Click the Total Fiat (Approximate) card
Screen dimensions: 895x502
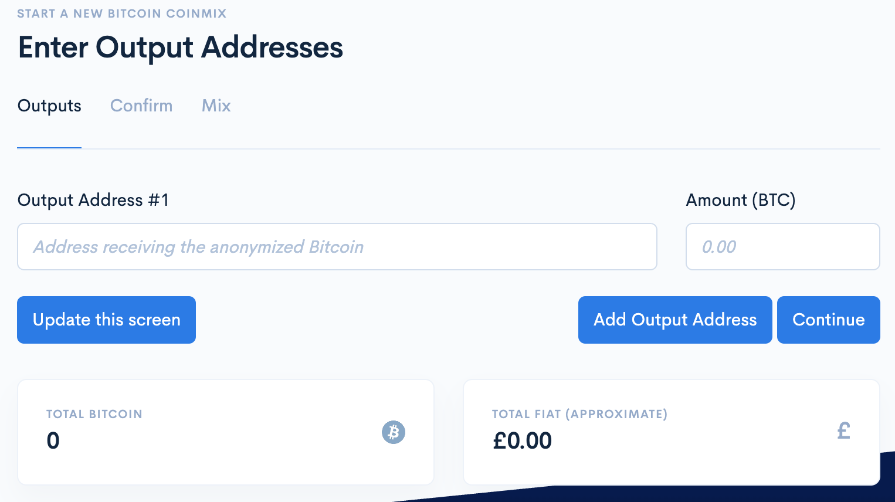click(672, 432)
